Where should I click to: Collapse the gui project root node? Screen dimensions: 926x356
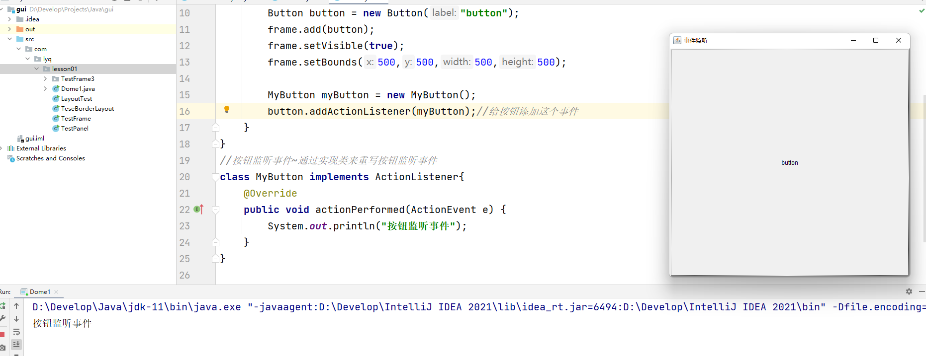coord(2,9)
